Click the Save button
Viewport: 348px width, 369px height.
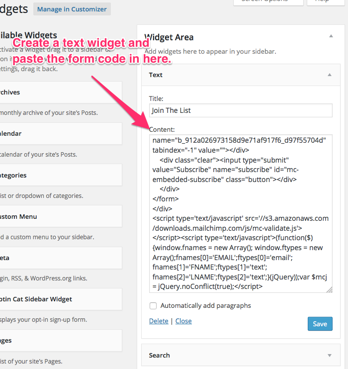pos(320,324)
